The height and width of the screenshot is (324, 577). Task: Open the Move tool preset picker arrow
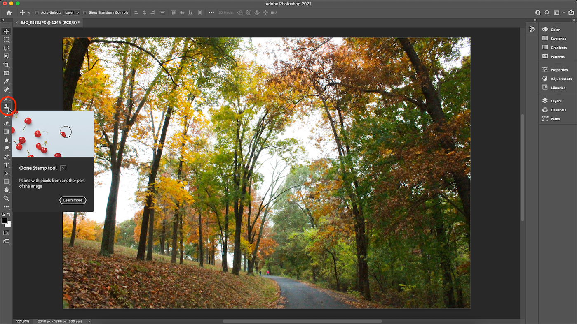(29, 13)
